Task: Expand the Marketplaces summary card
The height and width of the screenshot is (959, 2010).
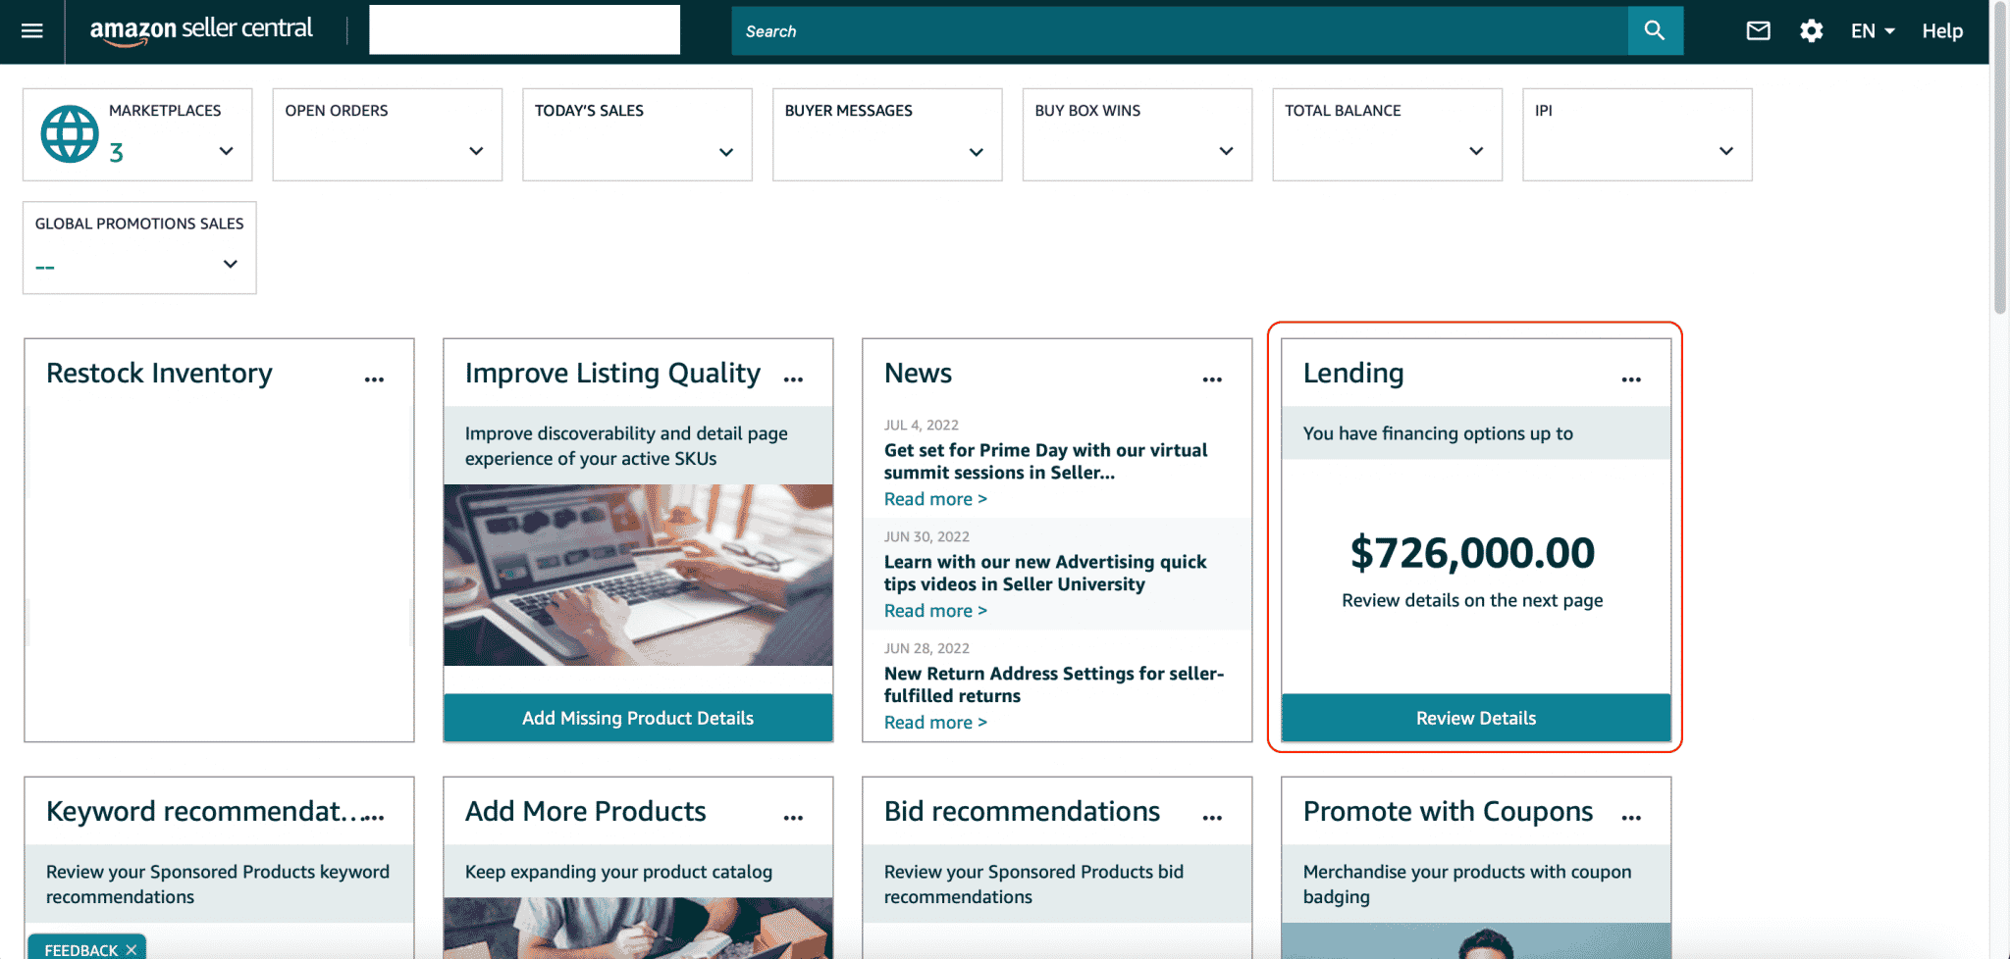Action: (x=227, y=151)
